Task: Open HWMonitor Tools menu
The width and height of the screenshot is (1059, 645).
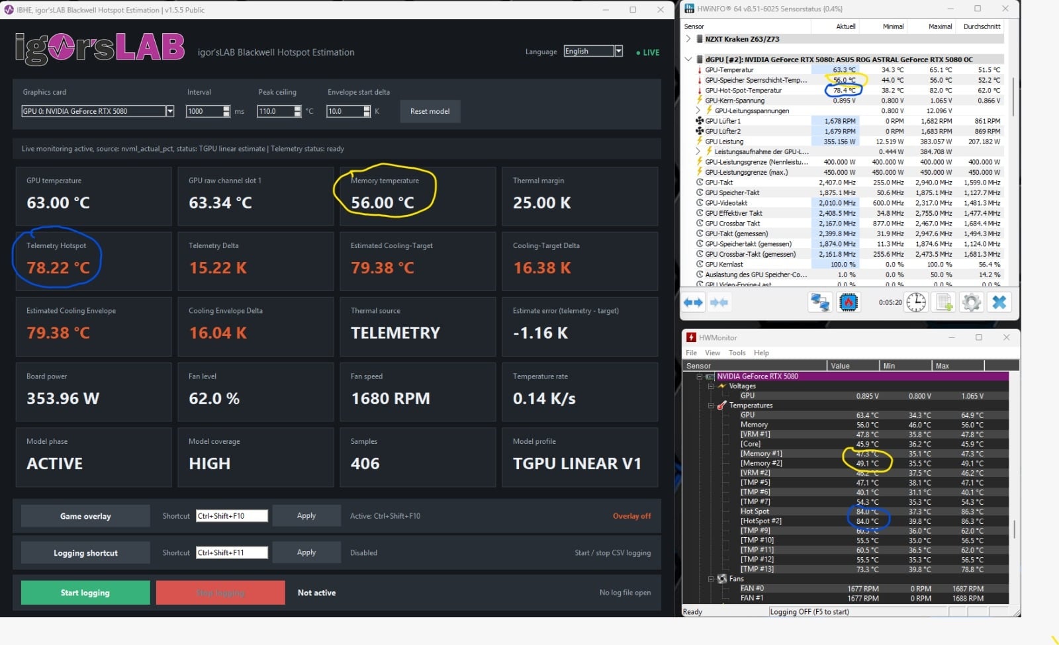Action: click(x=737, y=353)
